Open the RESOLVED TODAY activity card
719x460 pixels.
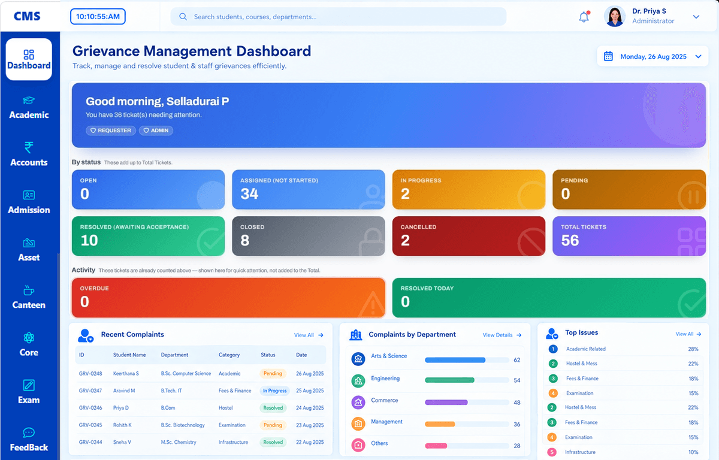coord(549,297)
